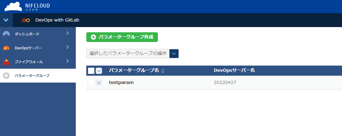The height and width of the screenshot is (136, 342).
Task: Open the testparam parameter group
Action: point(121,83)
